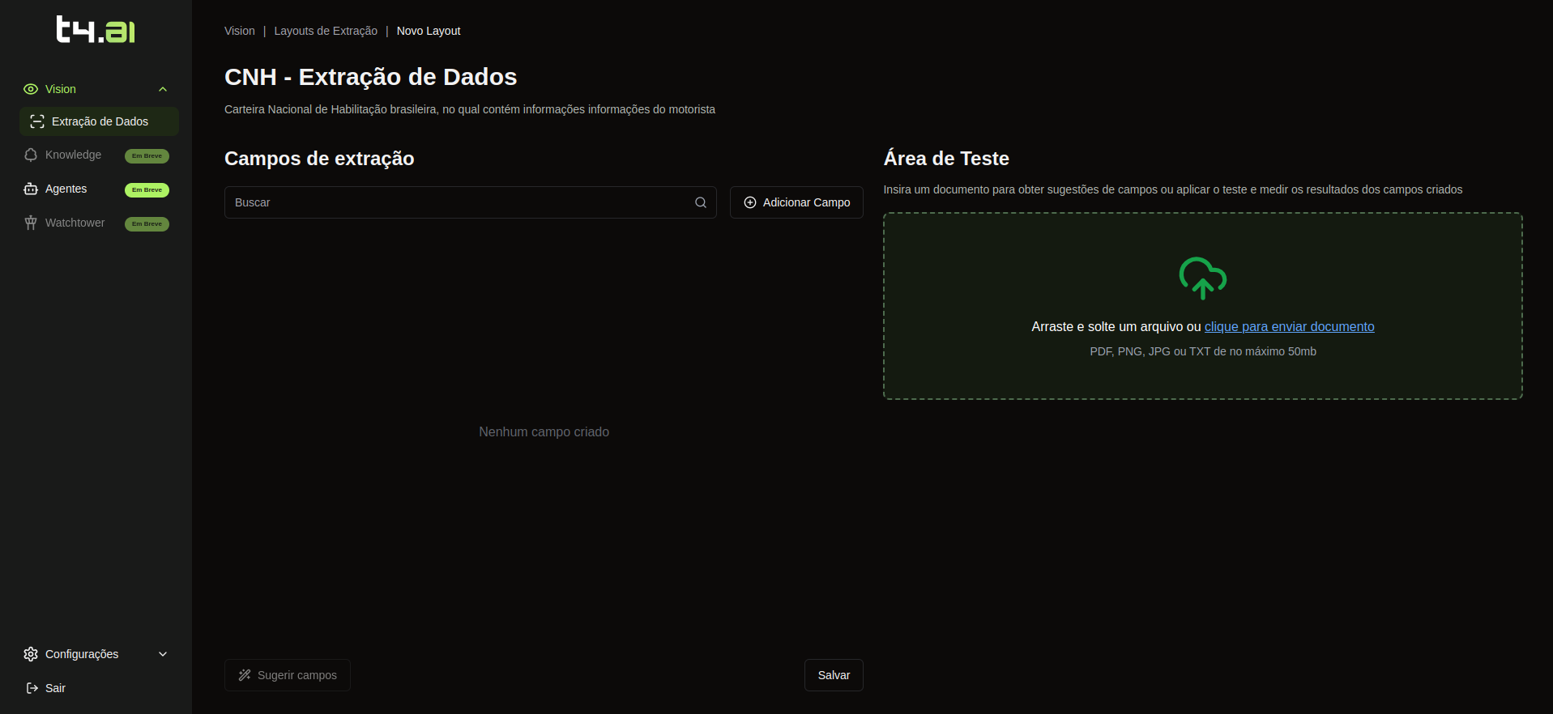
Task: Go to Layouts de Extração breadcrumb
Action: point(326,31)
